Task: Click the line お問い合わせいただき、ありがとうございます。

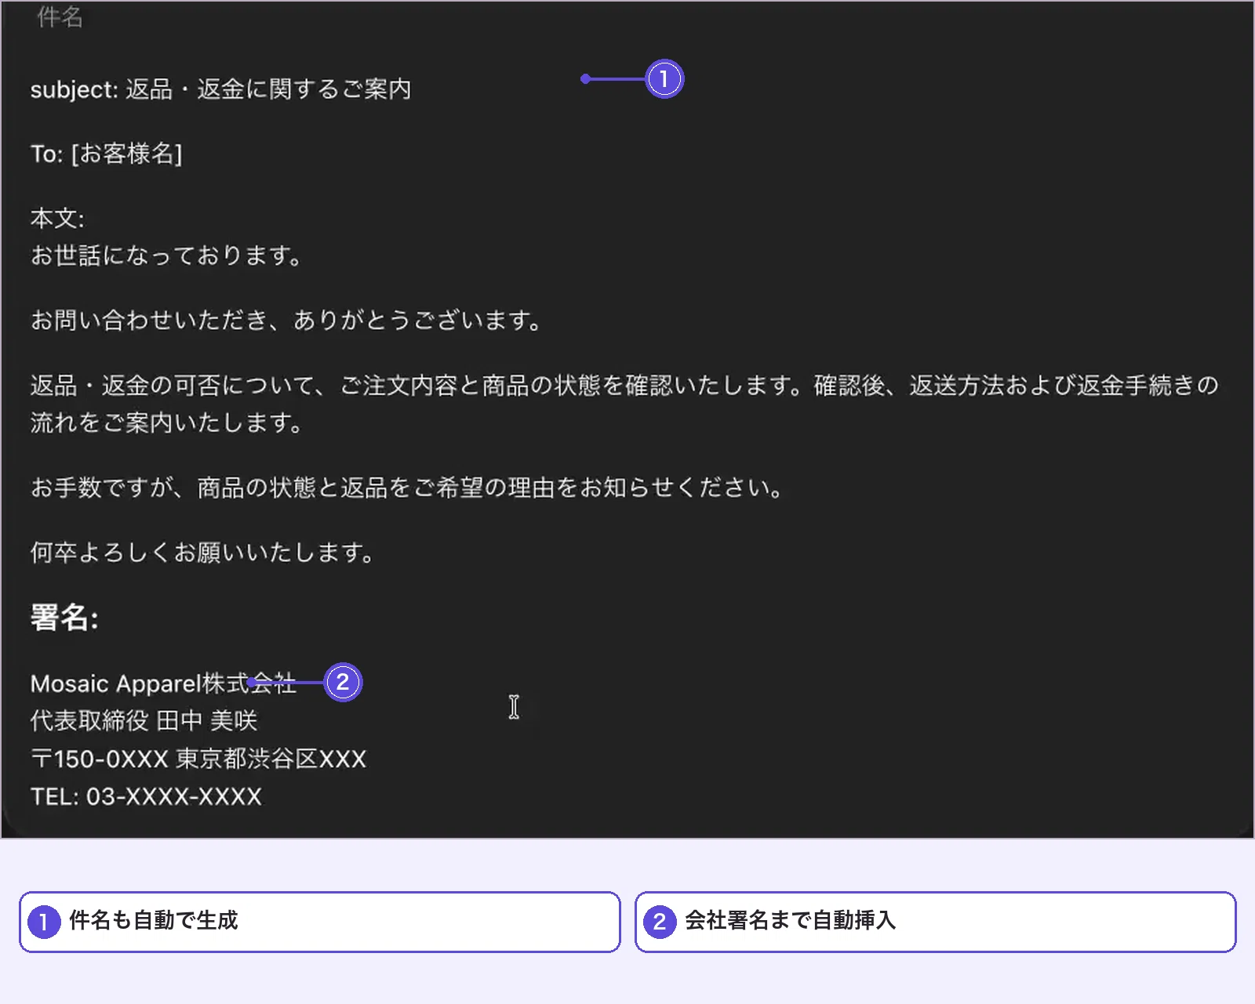Action: click(286, 321)
